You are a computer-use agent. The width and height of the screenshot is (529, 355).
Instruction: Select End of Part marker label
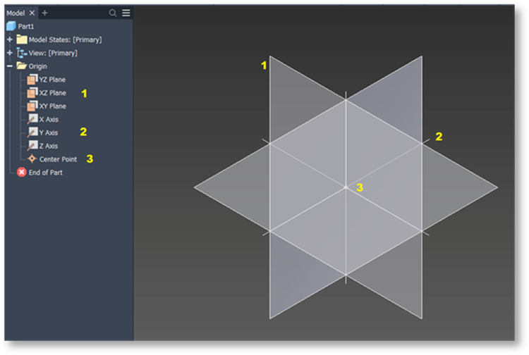tap(46, 173)
